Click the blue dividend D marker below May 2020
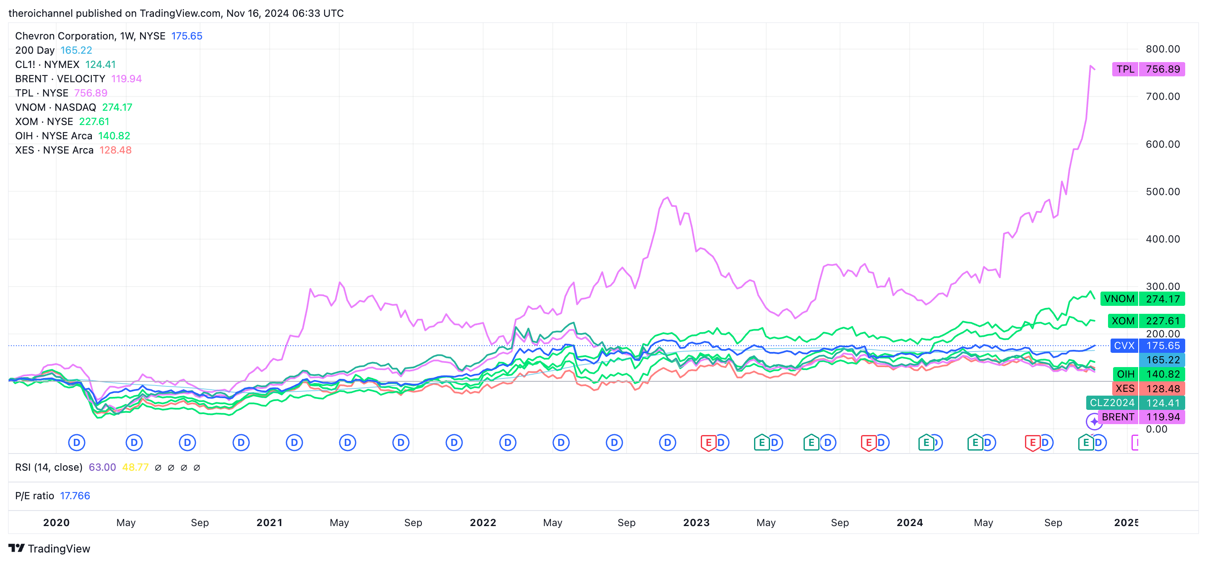The width and height of the screenshot is (1207, 563). 135,442
